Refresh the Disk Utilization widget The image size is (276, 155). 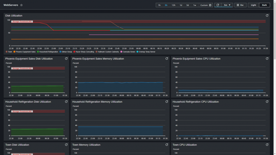tap(267, 15)
